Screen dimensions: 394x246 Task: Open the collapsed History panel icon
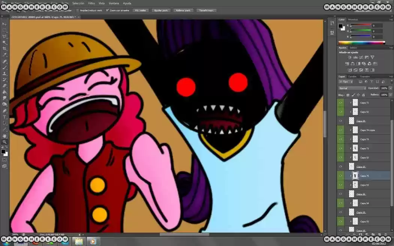coord(332,23)
